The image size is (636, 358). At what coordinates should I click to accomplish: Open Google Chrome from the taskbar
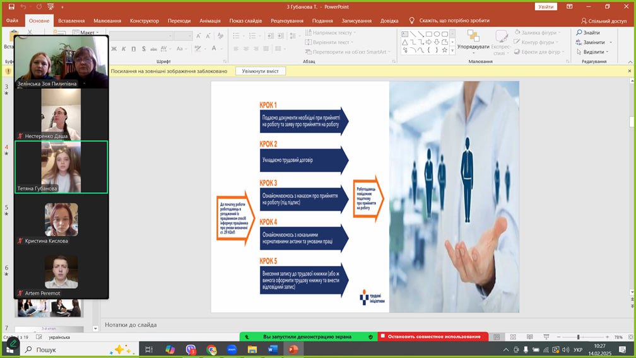pos(211,349)
